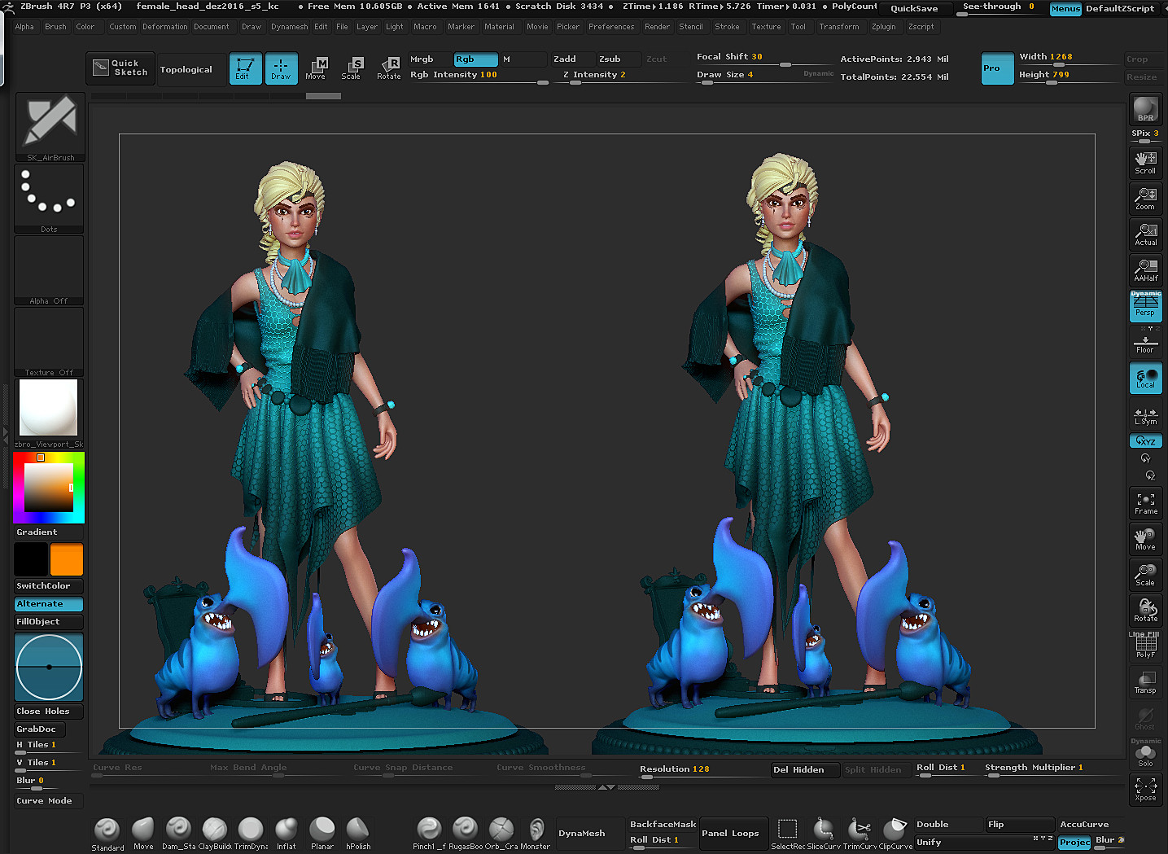1168x854 pixels.
Task: Click the right-shelf Scale view icon
Action: pos(1145,575)
